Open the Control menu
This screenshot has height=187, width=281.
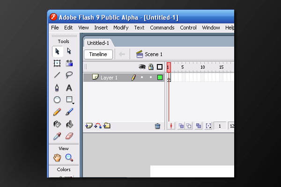(188, 28)
